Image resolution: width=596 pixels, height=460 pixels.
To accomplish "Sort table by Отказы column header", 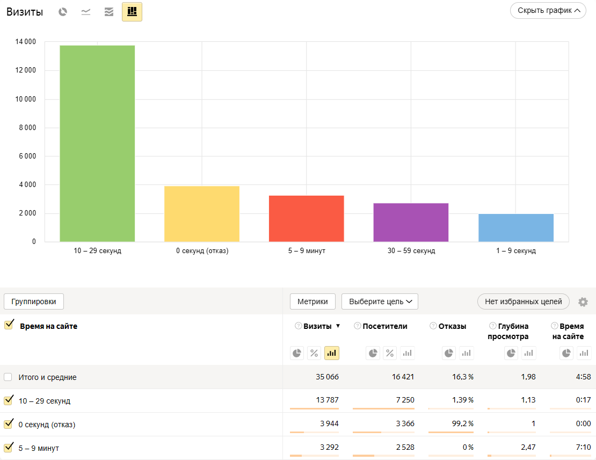I will point(452,326).
